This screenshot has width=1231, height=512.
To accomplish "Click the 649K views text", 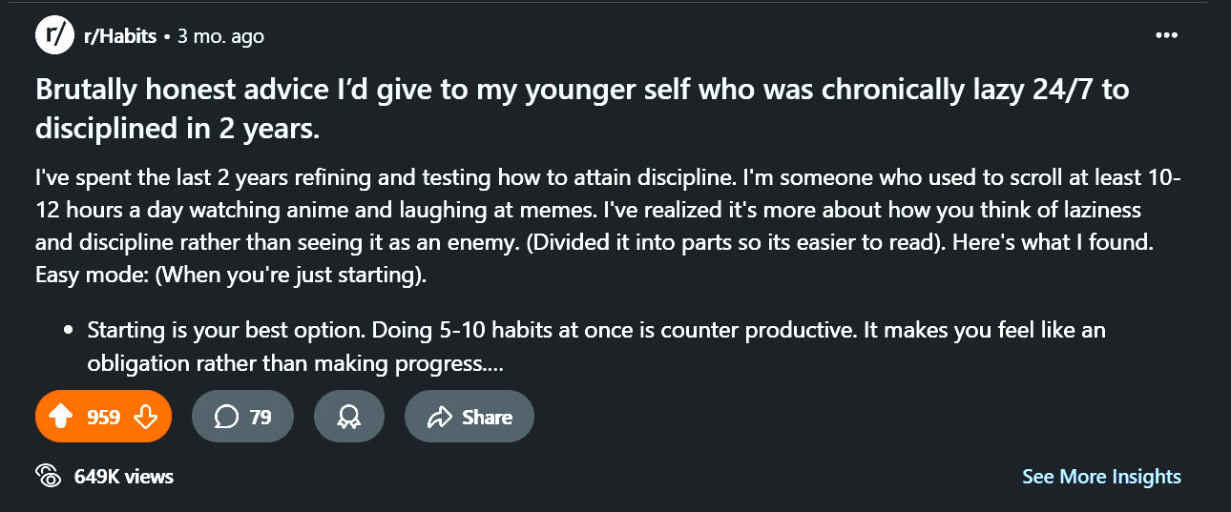I will point(124,476).
